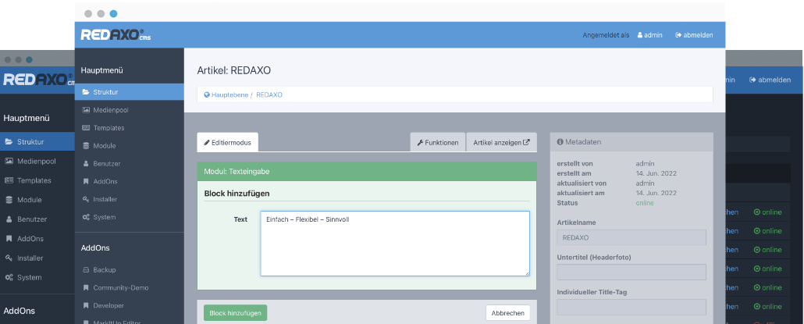Image resolution: width=804 pixels, height=324 pixels.
Task: Click the admin user link in header
Action: [649, 35]
